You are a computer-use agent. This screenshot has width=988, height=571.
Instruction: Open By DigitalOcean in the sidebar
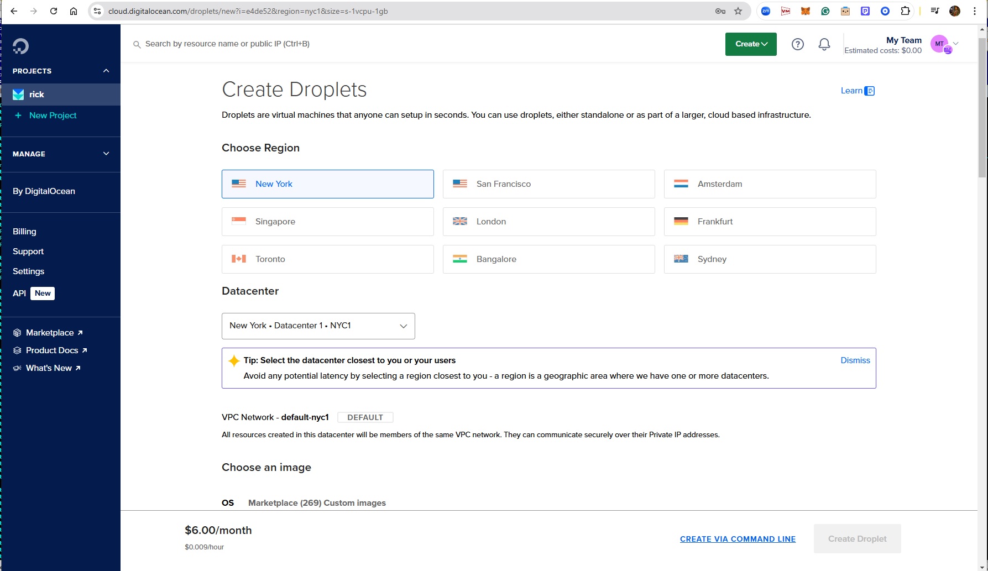click(44, 191)
